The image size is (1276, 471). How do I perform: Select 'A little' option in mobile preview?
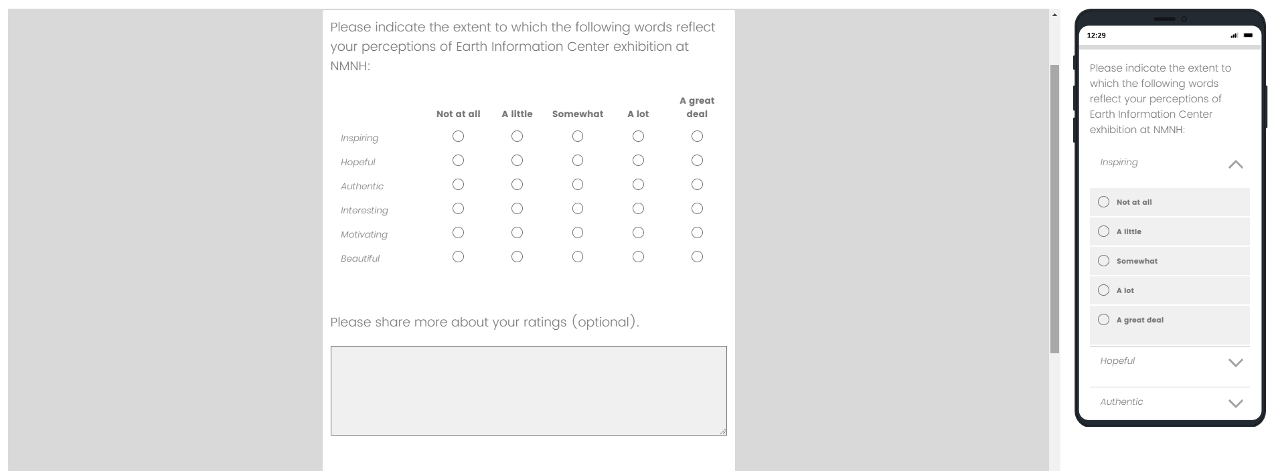pos(1104,231)
